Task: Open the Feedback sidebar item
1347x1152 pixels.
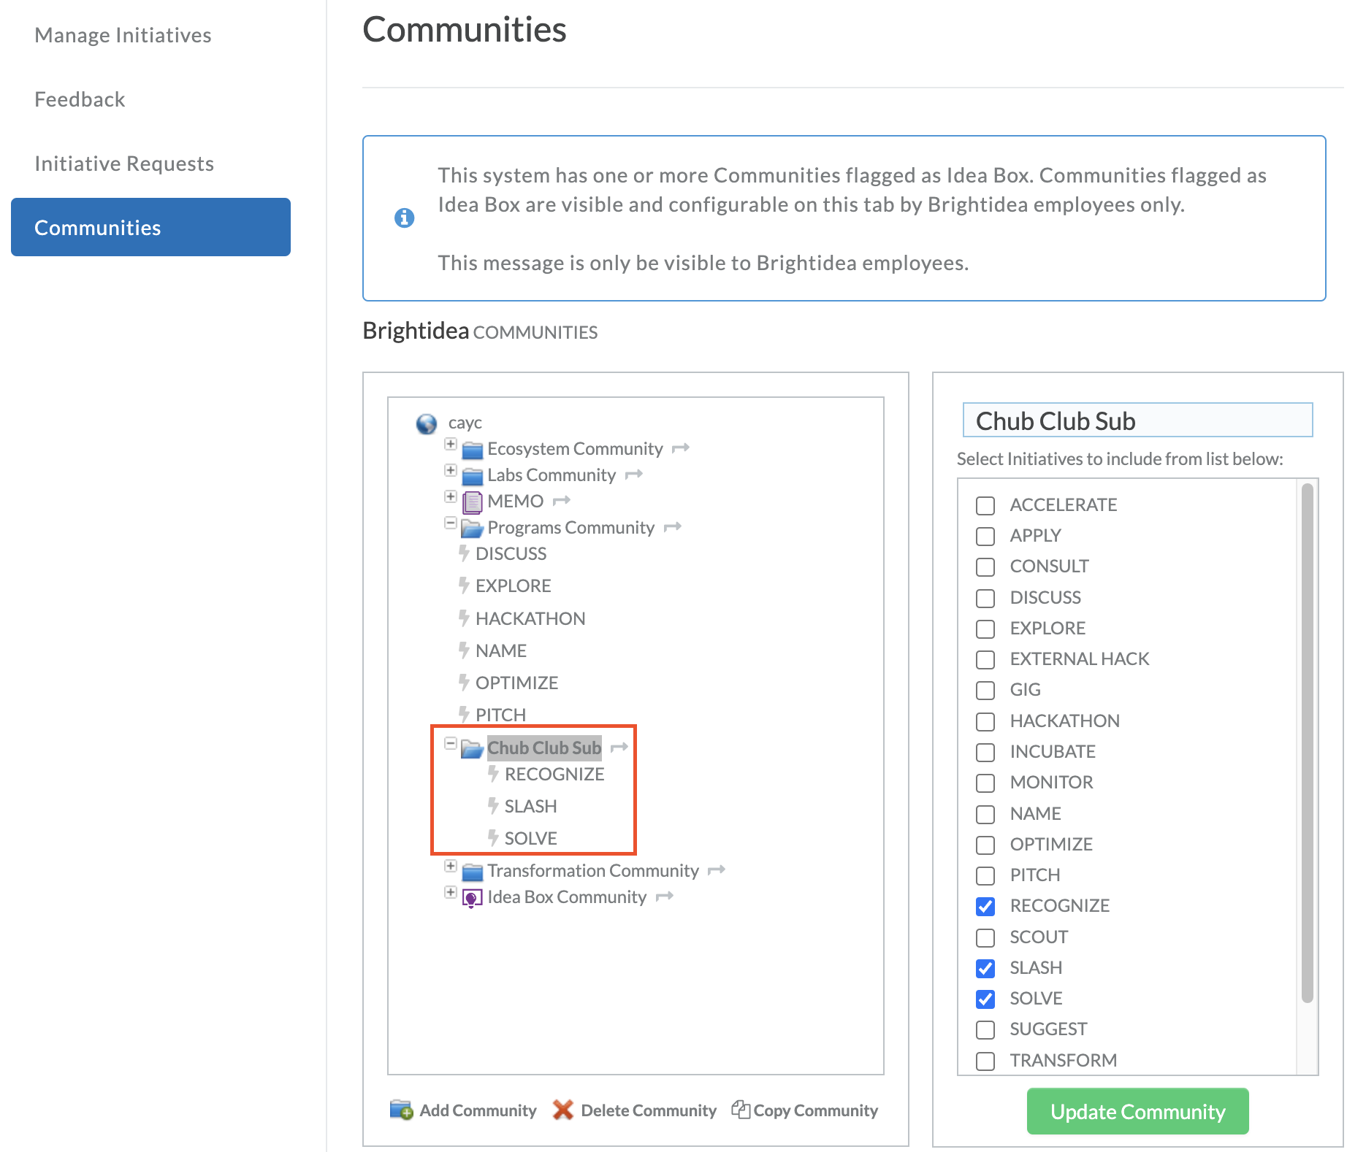Action: (80, 99)
